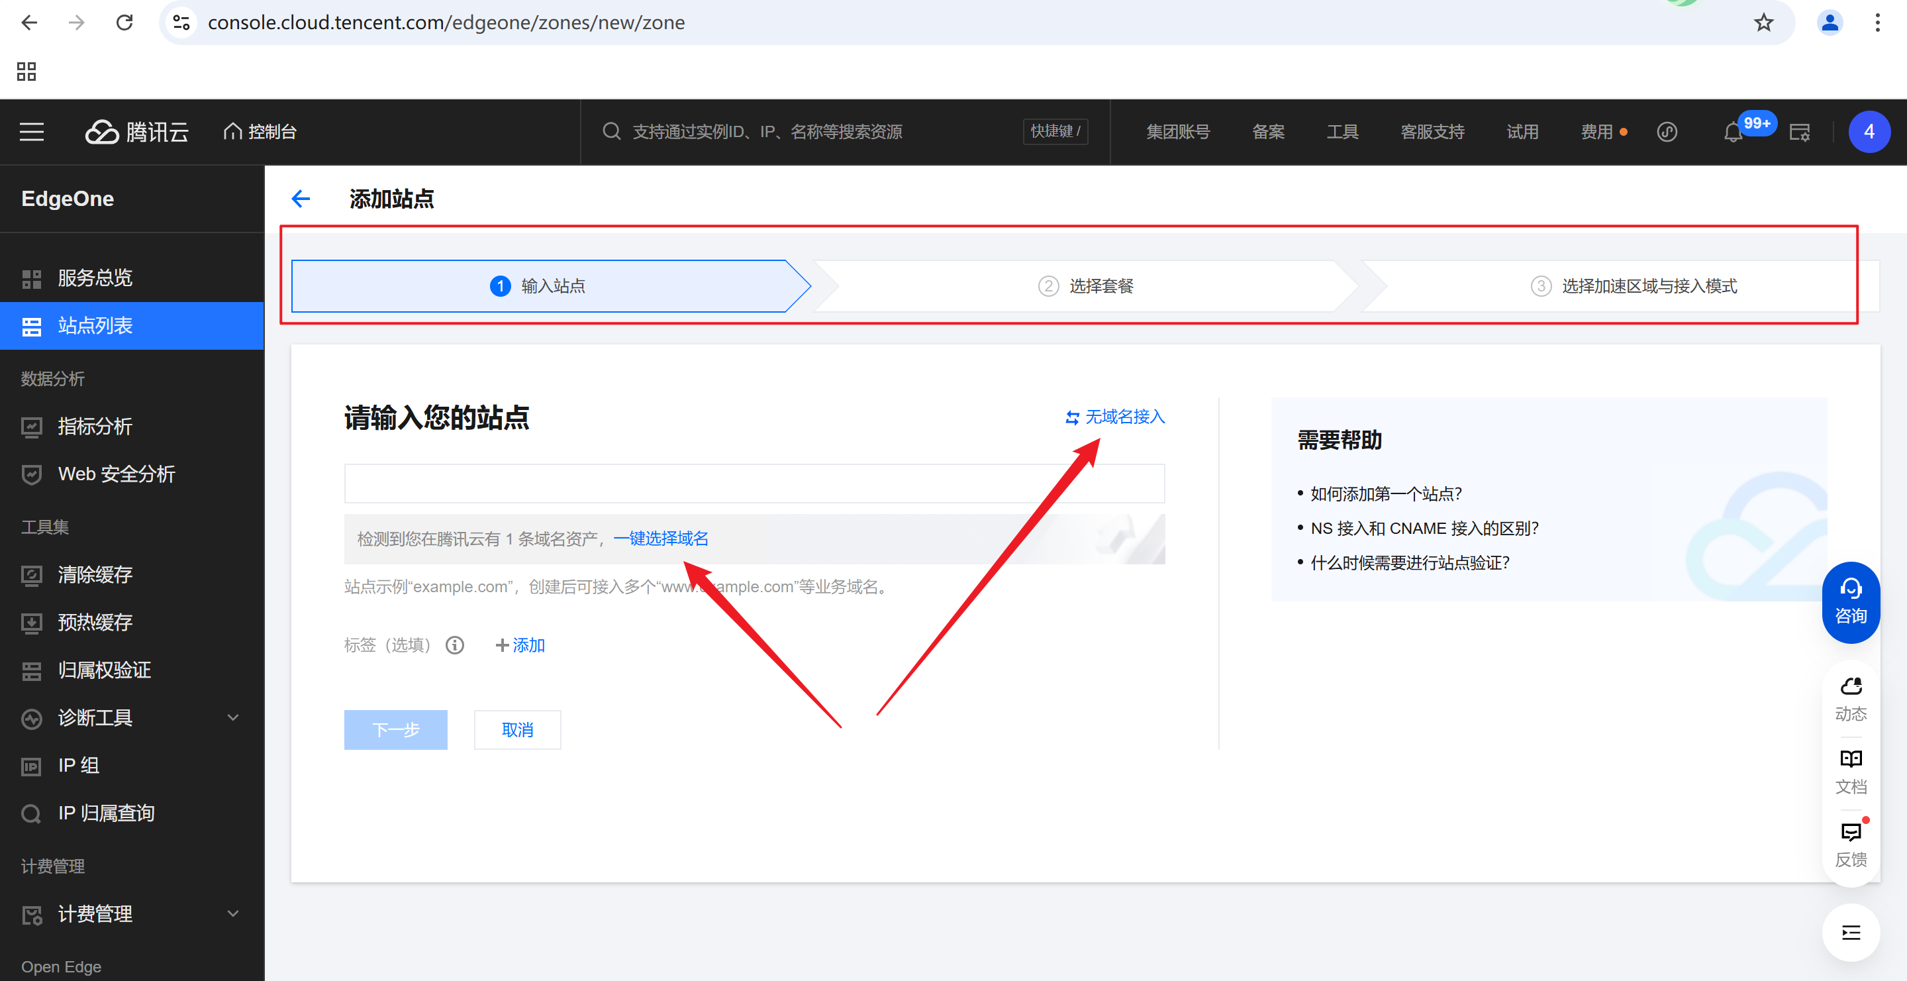This screenshot has height=981, width=1907.
Task: Go back with the browser back arrow
Action: (x=30, y=23)
